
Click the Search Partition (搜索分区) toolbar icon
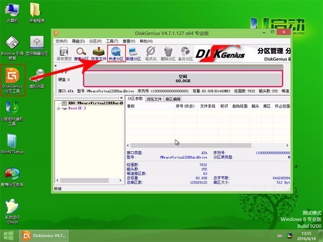81,54
